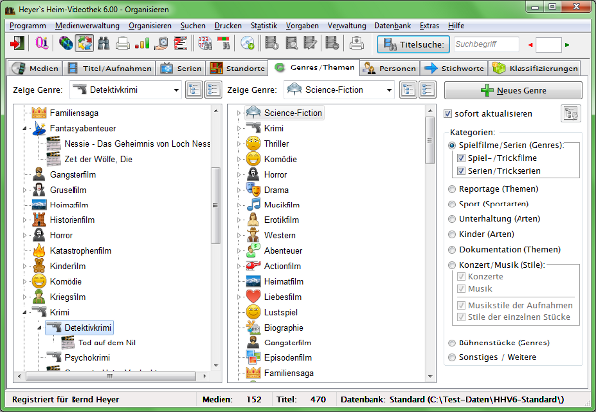Collapse the Krimi node in left tree

click(23, 311)
